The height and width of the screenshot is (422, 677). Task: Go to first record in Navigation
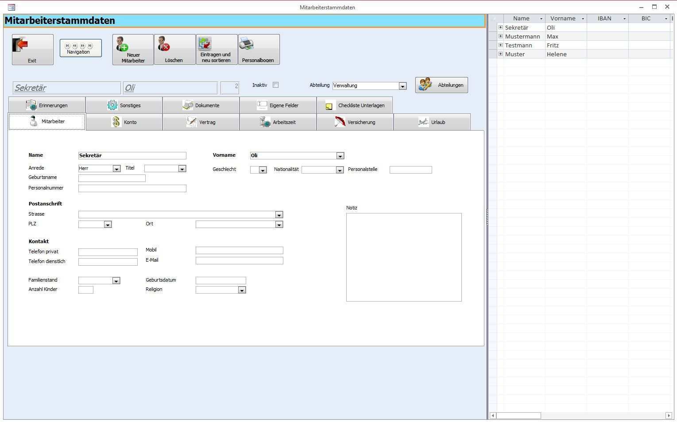[x=67, y=46]
